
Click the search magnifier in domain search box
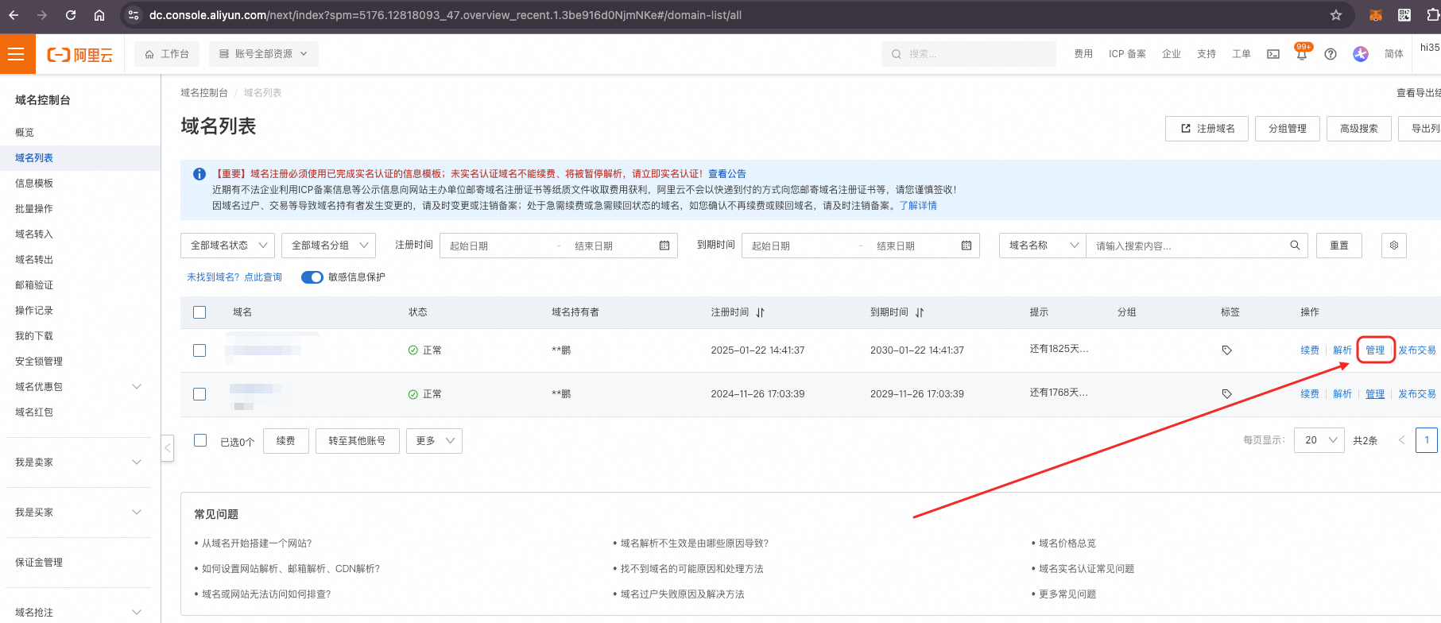point(1295,246)
